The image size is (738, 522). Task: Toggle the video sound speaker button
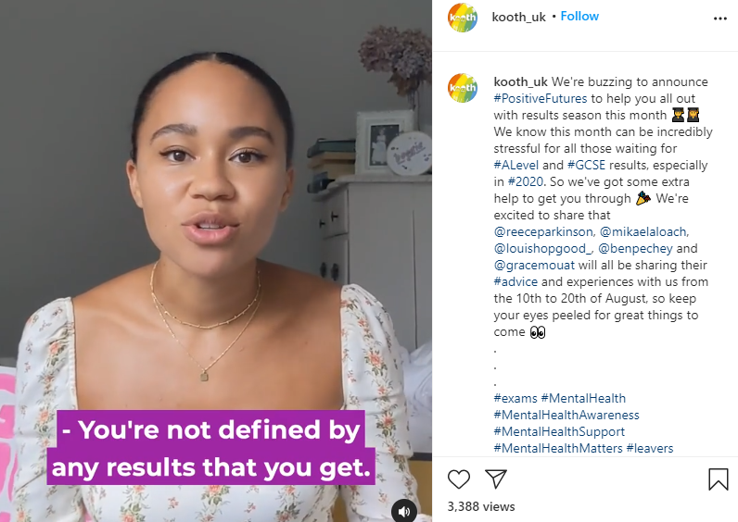403,510
